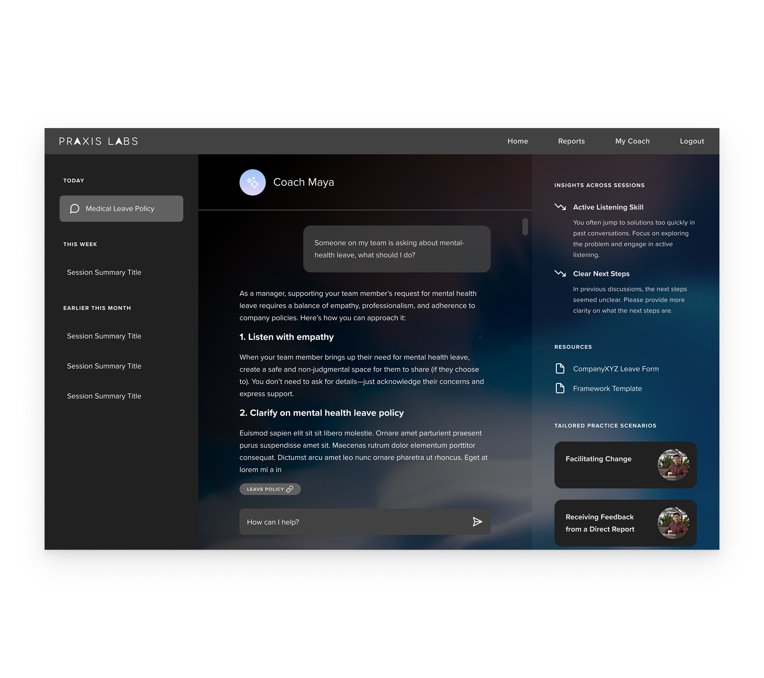Open the Home menu item
The width and height of the screenshot is (764, 678).
tap(517, 141)
